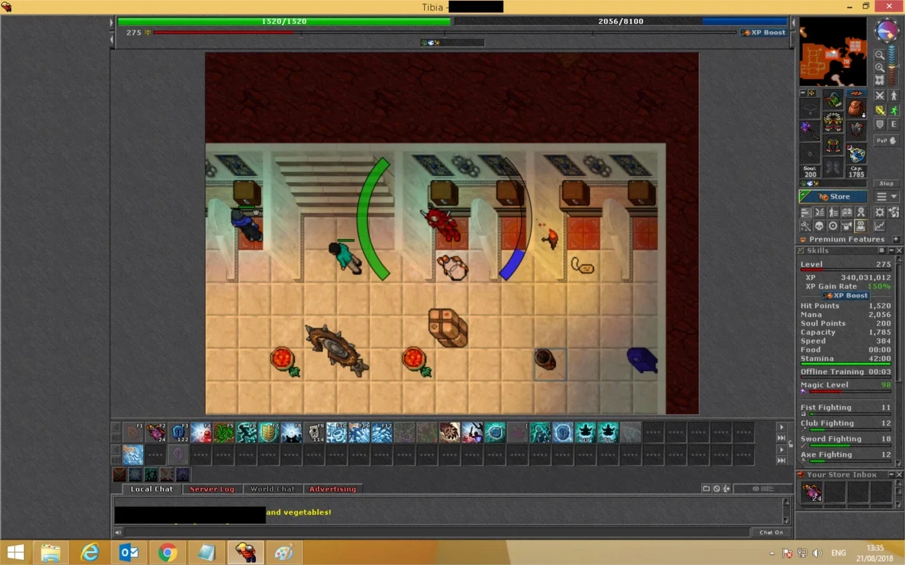Toggle the expert mode E button
Image resolution: width=905 pixels, height=565 pixels.
[894, 124]
